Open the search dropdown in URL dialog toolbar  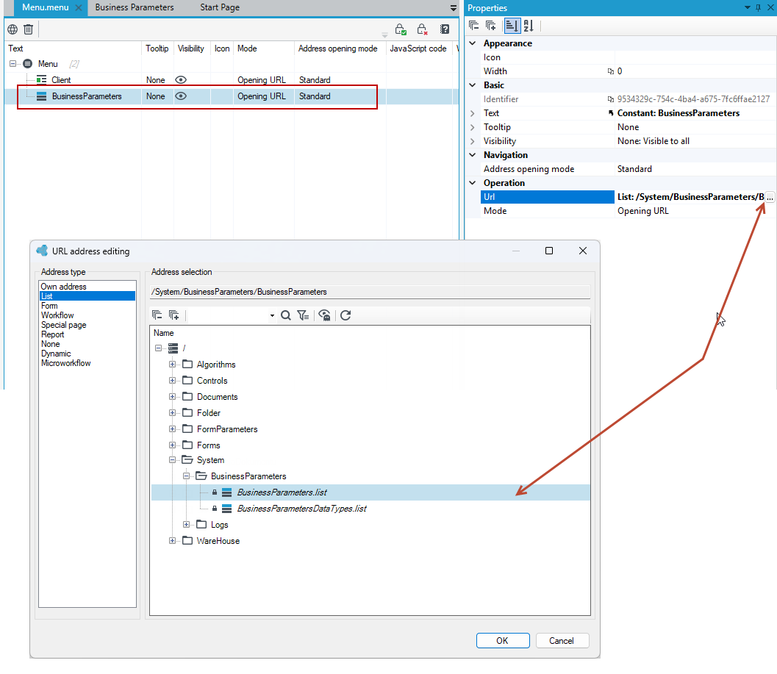272,316
